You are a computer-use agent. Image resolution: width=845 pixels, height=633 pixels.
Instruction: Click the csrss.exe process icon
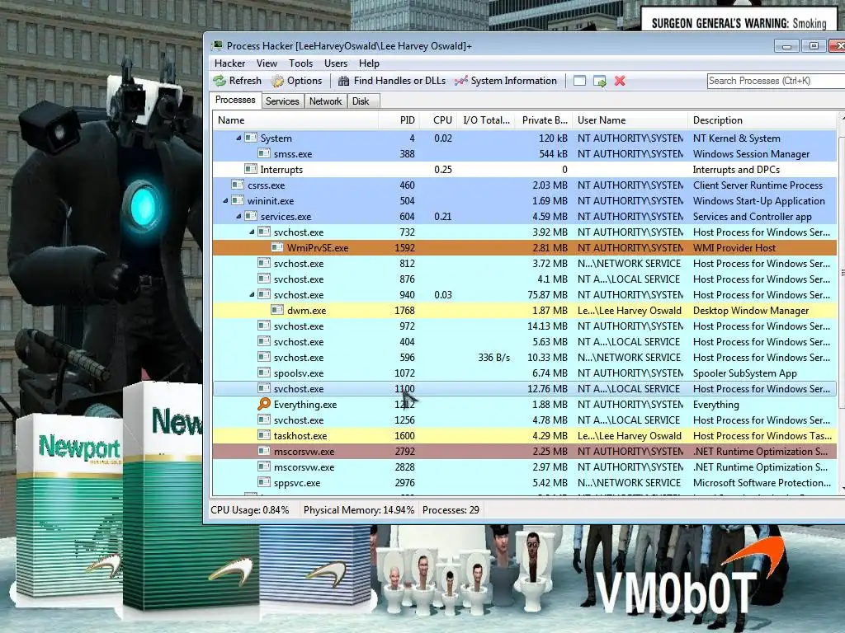click(238, 185)
